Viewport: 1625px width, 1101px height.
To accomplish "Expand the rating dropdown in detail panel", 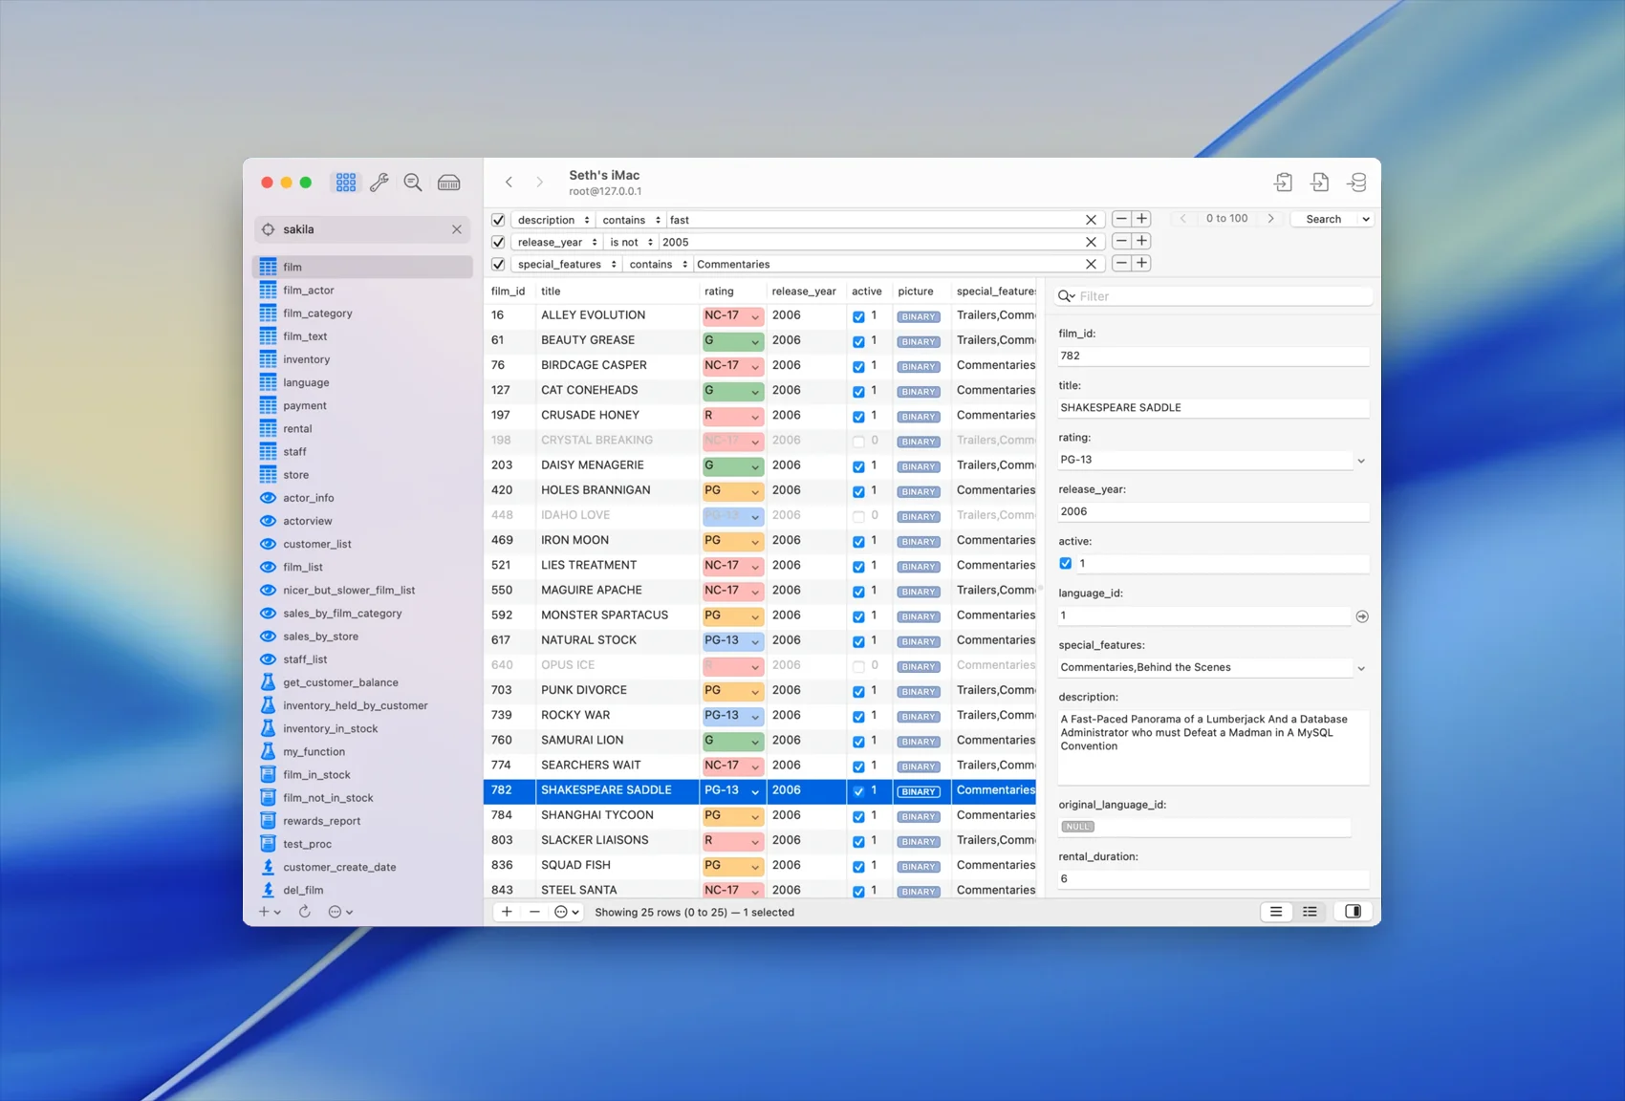I will point(1361,461).
